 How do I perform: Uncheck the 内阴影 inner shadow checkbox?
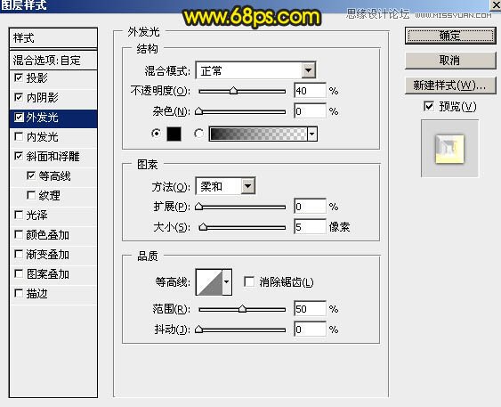coord(19,97)
